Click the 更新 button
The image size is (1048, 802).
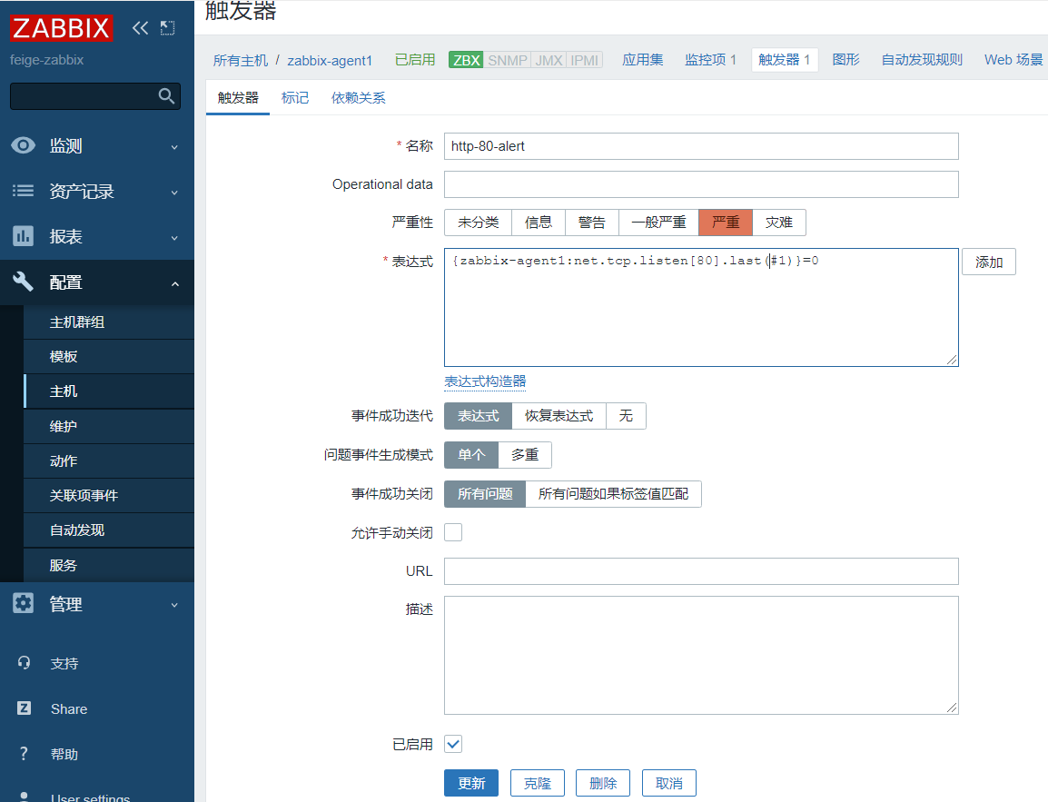471,783
